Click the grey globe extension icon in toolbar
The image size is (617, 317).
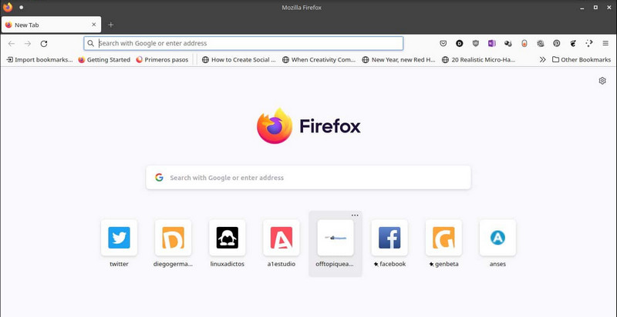pyautogui.click(x=541, y=44)
